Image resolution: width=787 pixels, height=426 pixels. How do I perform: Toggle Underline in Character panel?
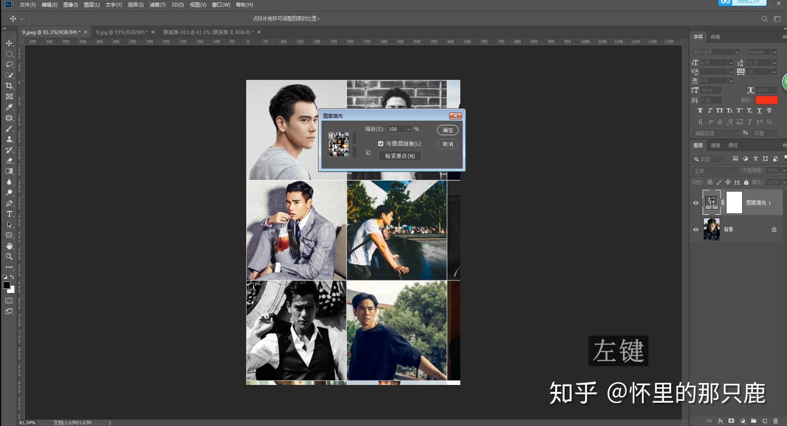[759, 111]
